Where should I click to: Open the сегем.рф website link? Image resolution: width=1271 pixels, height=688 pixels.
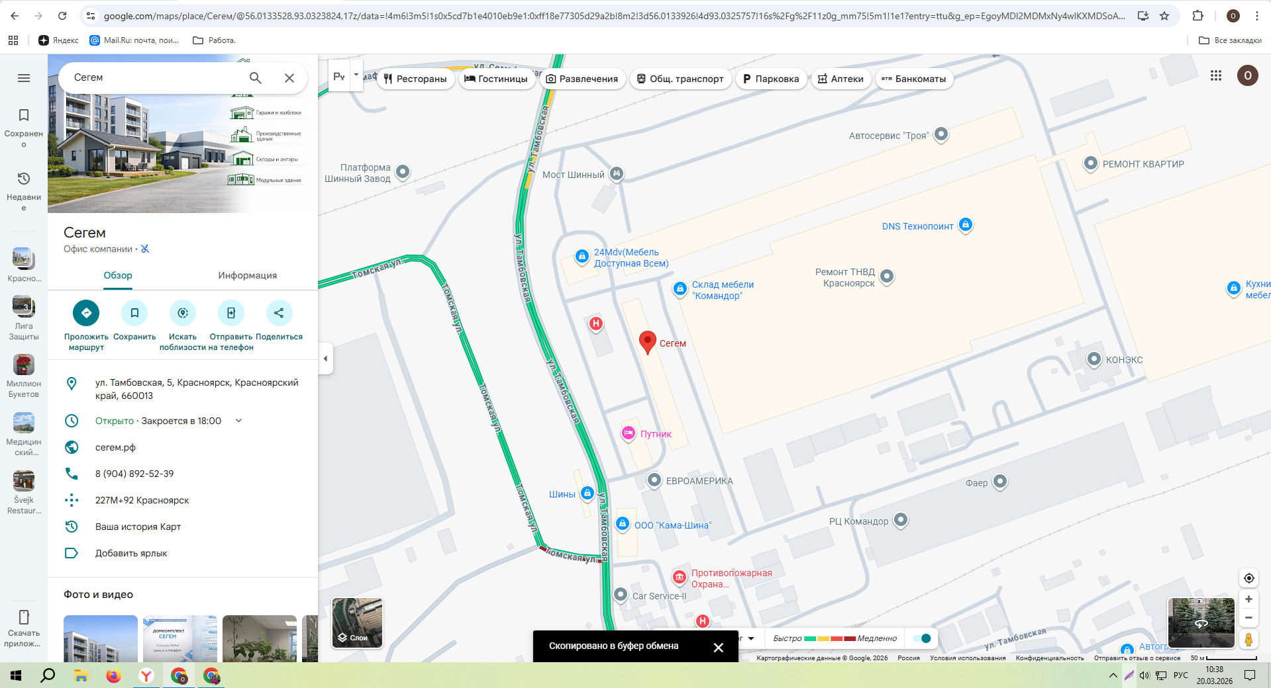[x=115, y=447]
